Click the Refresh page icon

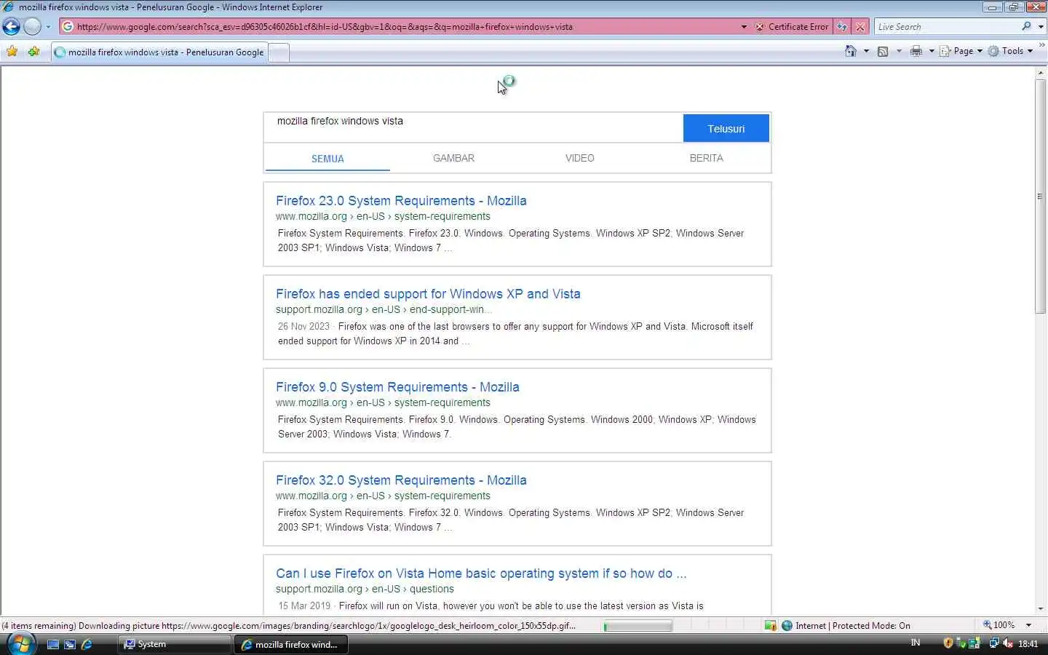[842, 27]
